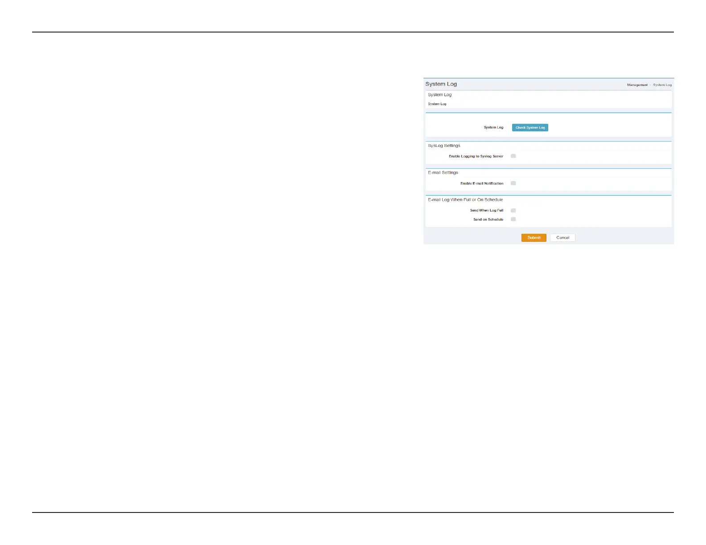Click 'E-mail Log When Full or On Schedule' heading
Screen dimensions: 706x545
(465, 200)
